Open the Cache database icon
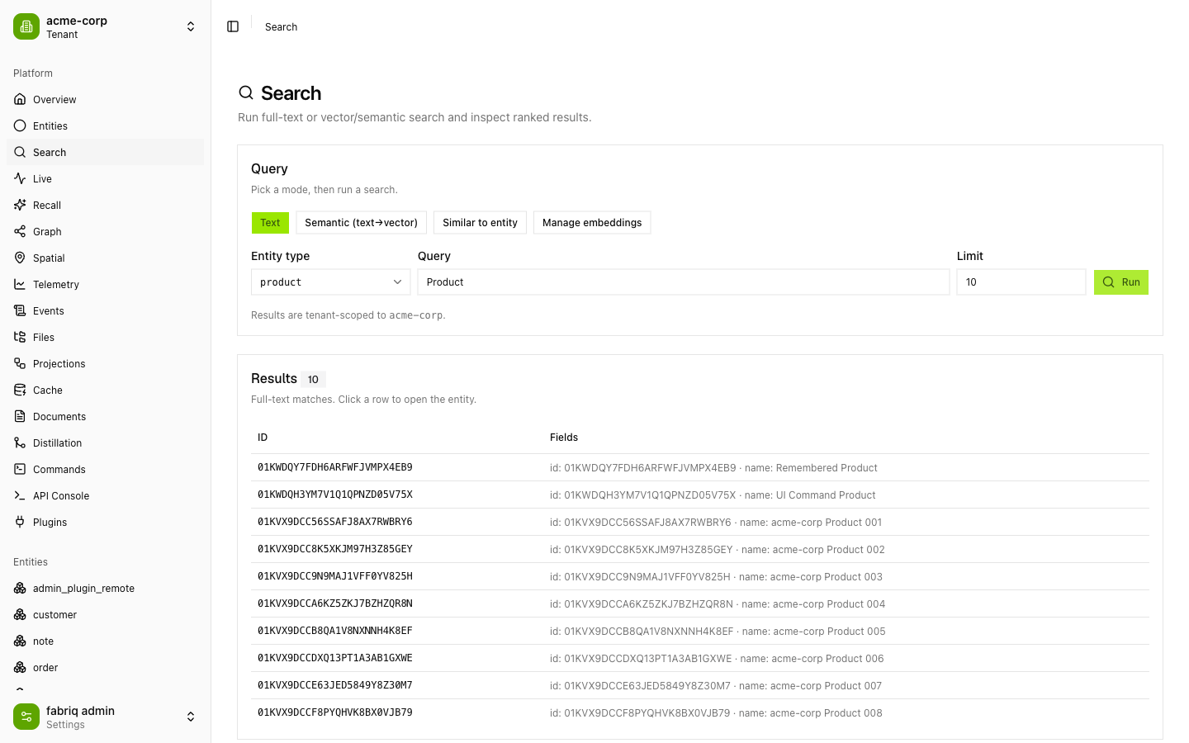 point(20,390)
